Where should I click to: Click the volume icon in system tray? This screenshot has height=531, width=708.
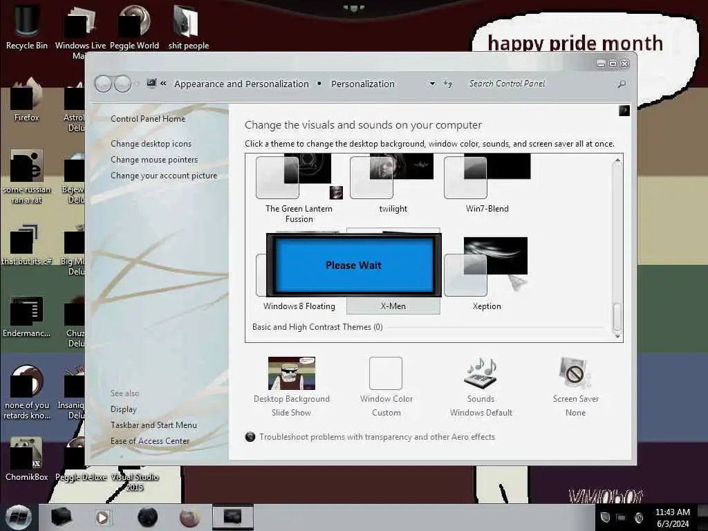pyautogui.click(x=638, y=517)
